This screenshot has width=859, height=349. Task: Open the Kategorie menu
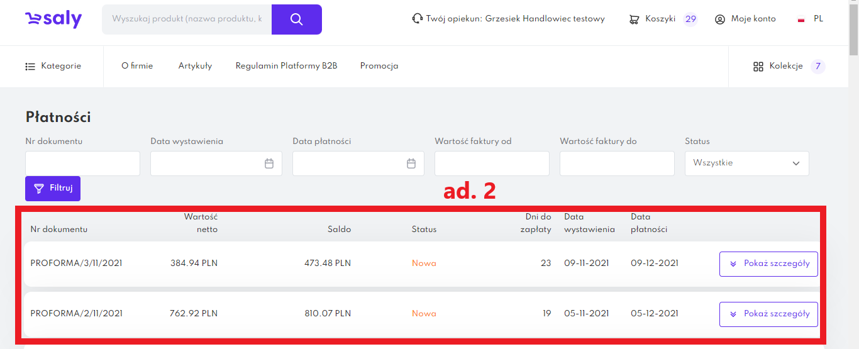[53, 66]
